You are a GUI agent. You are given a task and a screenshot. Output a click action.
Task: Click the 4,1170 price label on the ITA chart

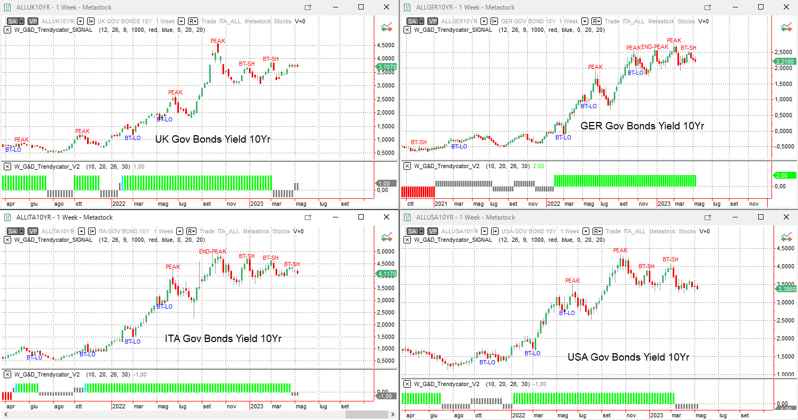pyautogui.click(x=386, y=274)
